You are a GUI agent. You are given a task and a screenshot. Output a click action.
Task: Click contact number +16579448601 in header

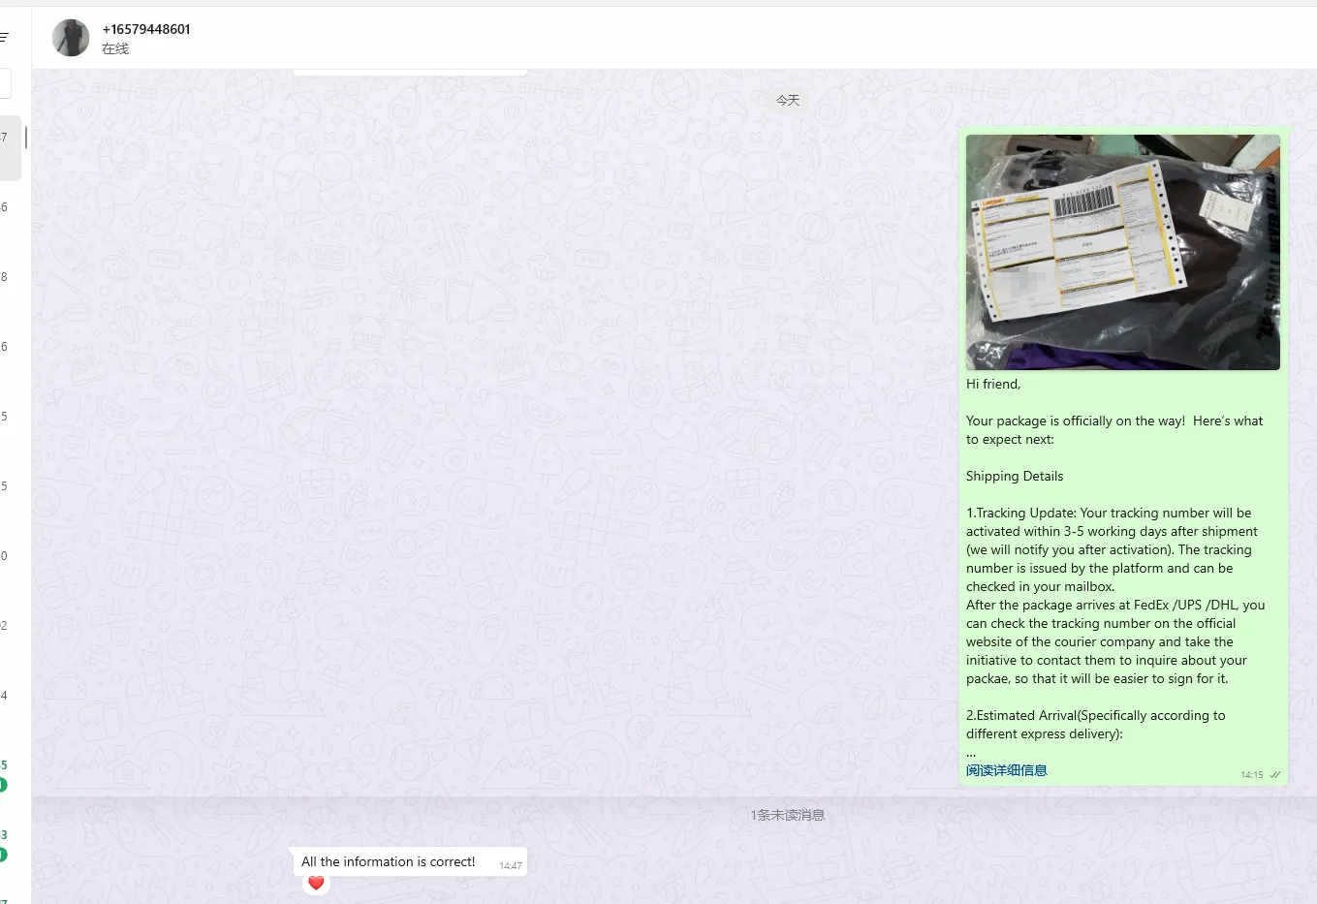pos(146,29)
